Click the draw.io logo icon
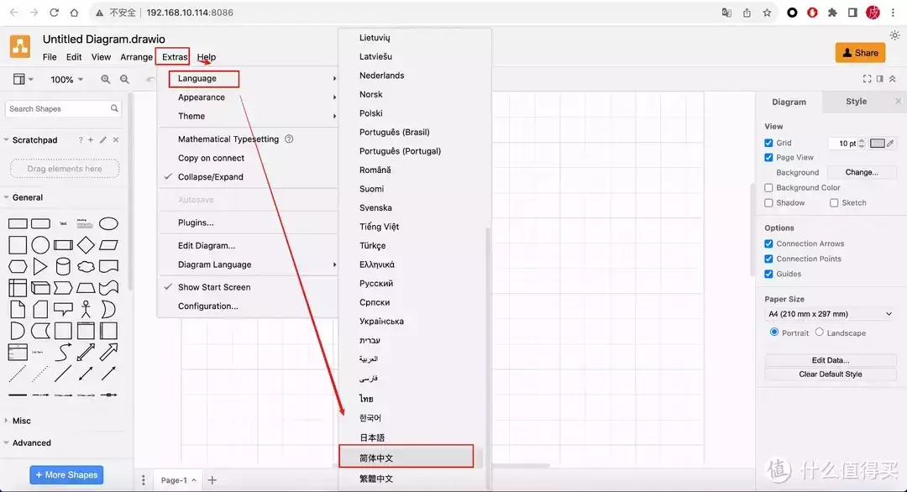This screenshot has width=907, height=492. [20, 46]
